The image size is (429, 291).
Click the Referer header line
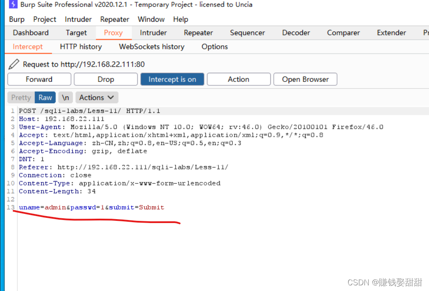click(x=123, y=167)
